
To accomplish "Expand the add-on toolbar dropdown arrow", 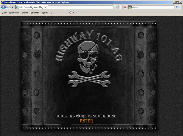I will coord(74,13).
